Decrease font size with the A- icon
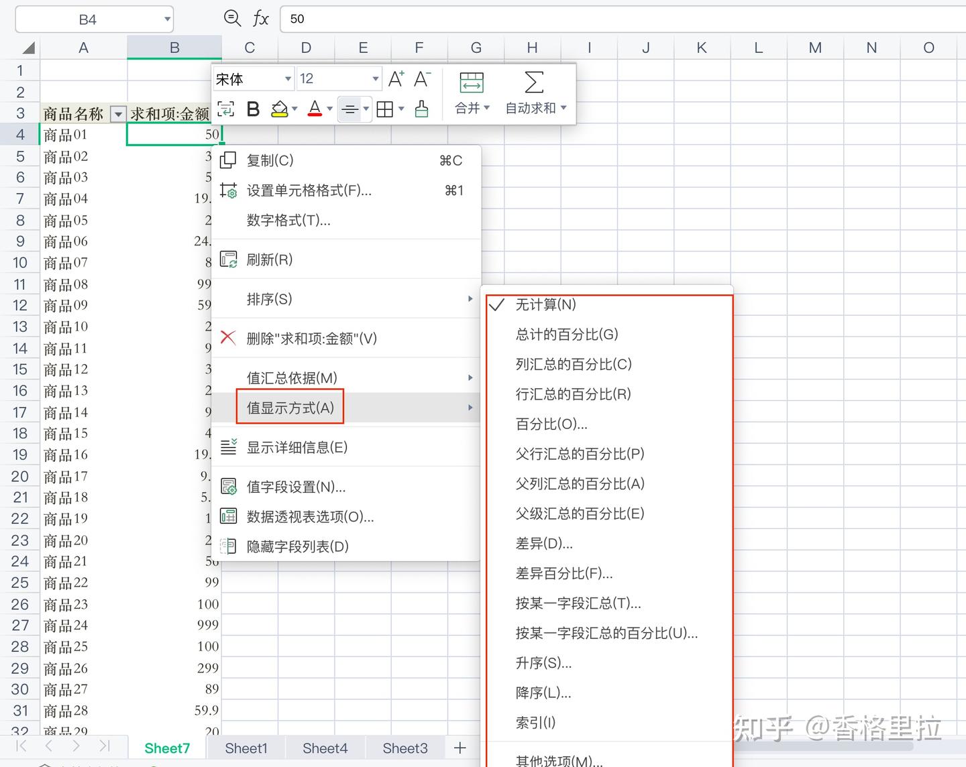 point(422,79)
